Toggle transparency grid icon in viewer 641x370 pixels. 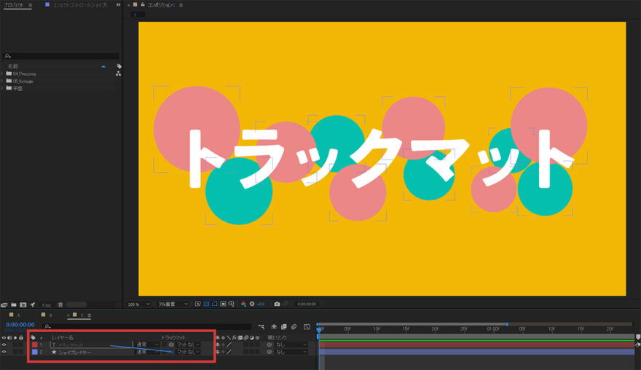(x=206, y=304)
